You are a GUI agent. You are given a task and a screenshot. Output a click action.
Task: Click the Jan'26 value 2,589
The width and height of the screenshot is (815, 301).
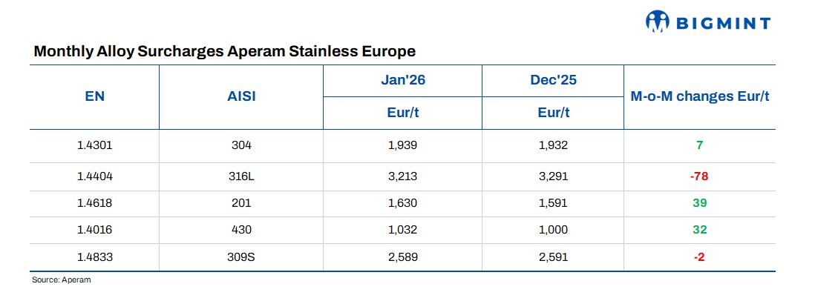click(402, 257)
